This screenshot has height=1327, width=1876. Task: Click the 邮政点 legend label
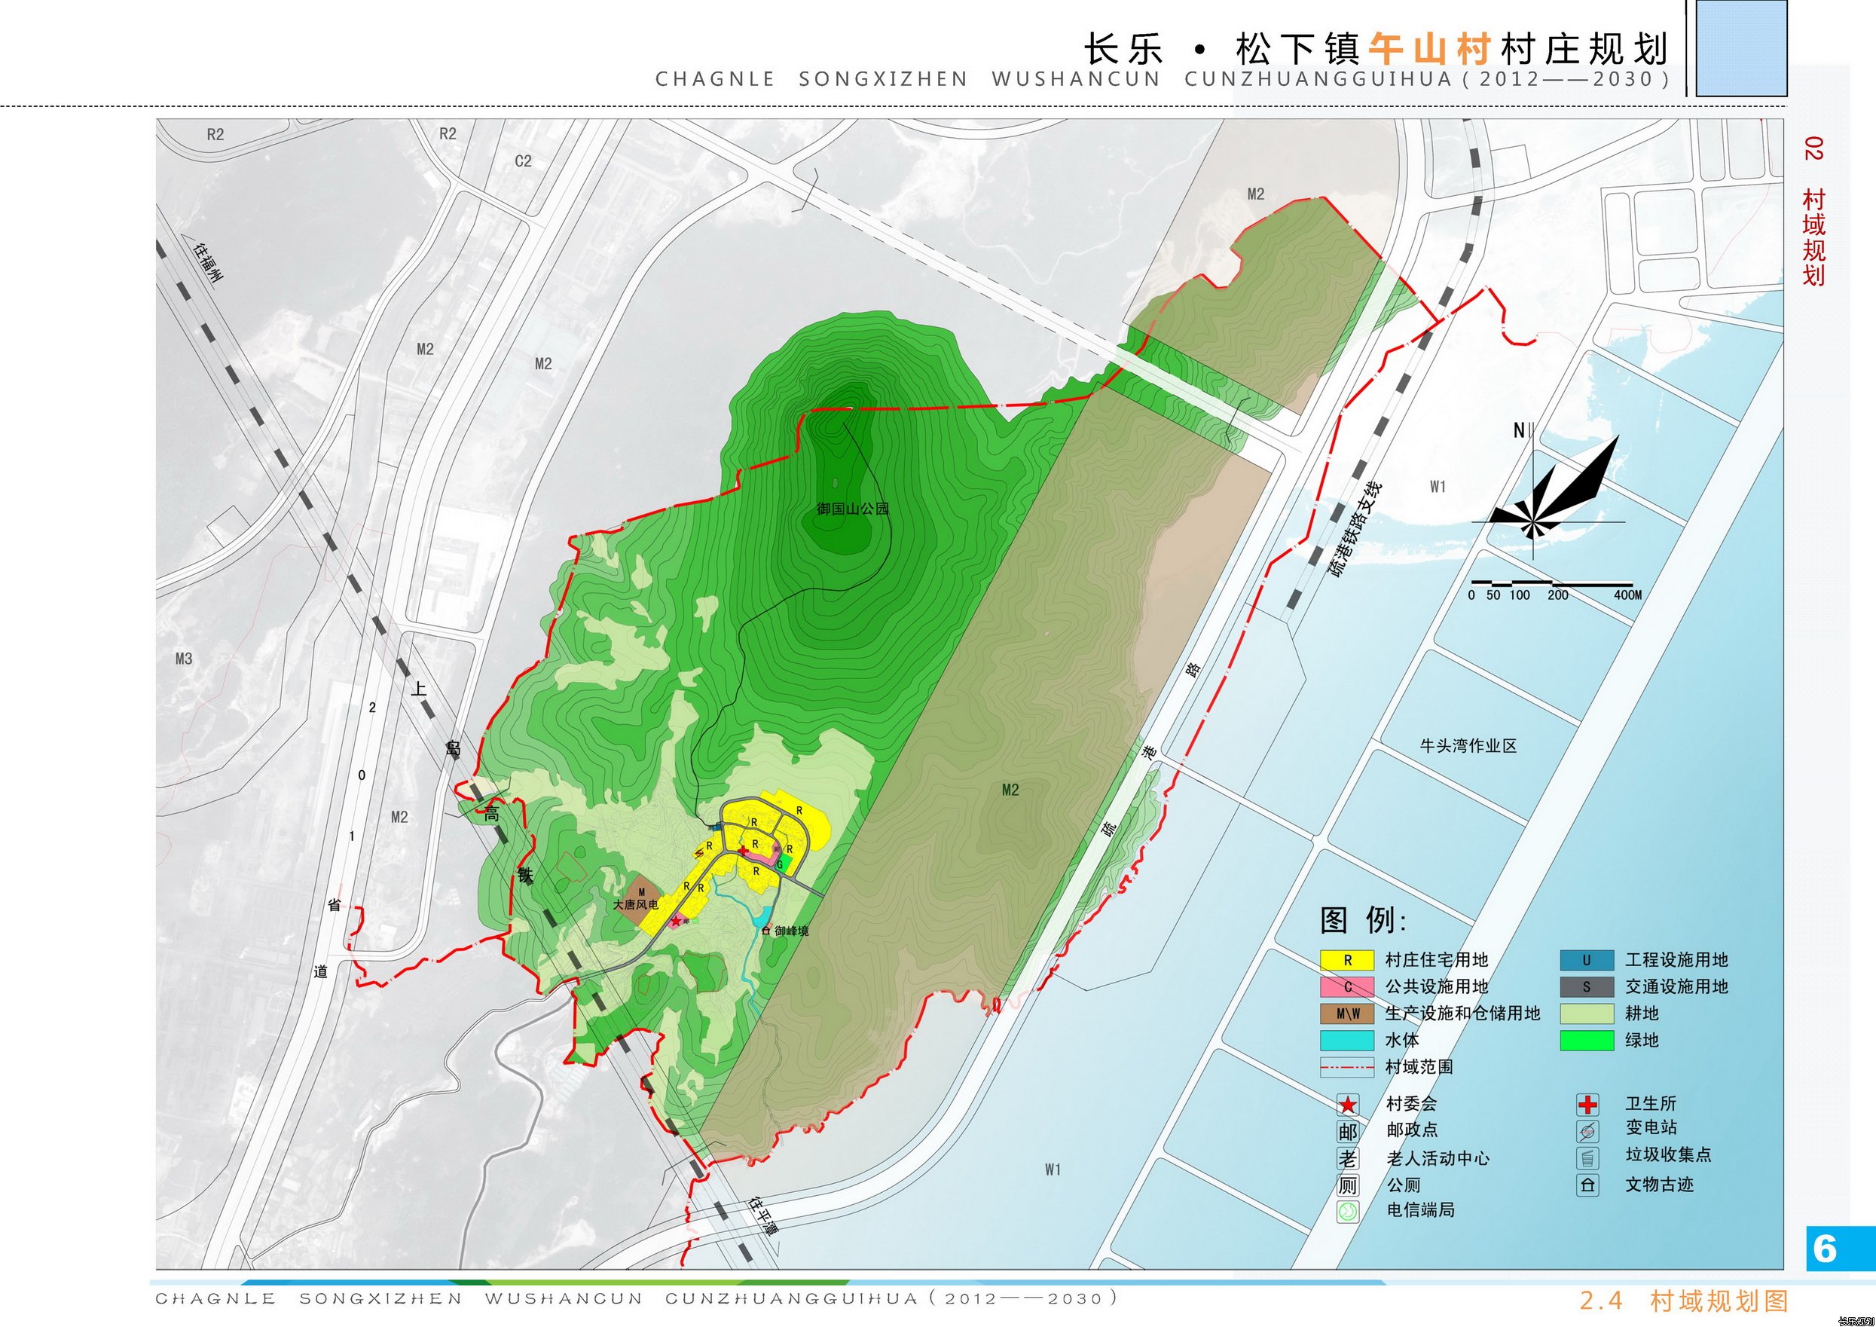[x=1412, y=1130]
